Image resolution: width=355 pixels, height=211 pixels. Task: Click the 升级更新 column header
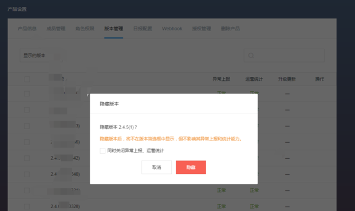[x=287, y=79]
